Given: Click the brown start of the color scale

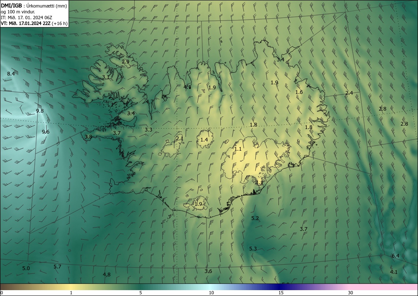Looking at the screenshot, I should pos(8,287).
